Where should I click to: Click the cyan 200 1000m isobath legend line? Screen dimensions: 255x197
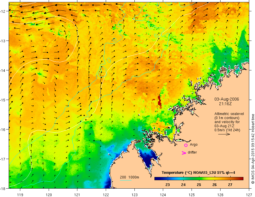(126, 180)
